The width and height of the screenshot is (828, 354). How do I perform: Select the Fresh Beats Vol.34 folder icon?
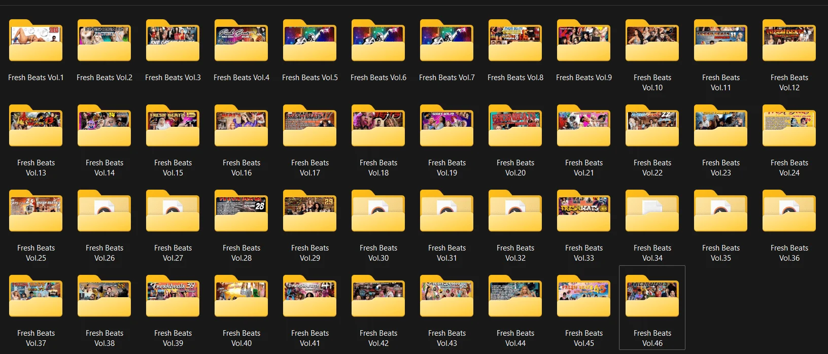(652, 211)
